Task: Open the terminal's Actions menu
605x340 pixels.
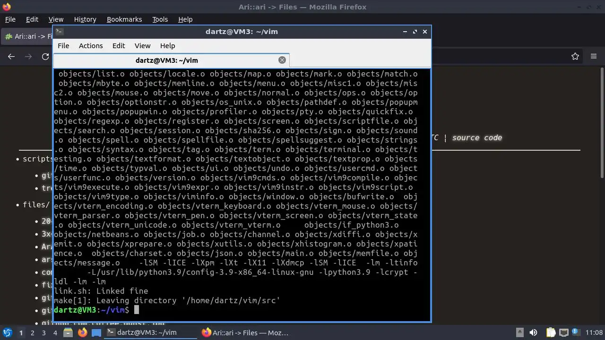Action: pyautogui.click(x=91, y=46)
